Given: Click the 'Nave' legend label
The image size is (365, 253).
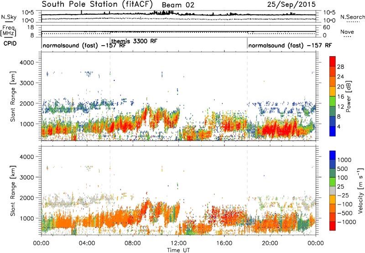Looking at the screenshot, I should pos(347,32).
